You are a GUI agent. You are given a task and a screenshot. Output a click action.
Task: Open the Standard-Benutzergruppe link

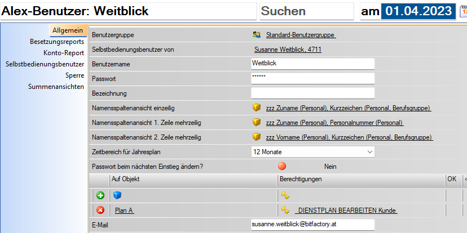tap(301, 35)
